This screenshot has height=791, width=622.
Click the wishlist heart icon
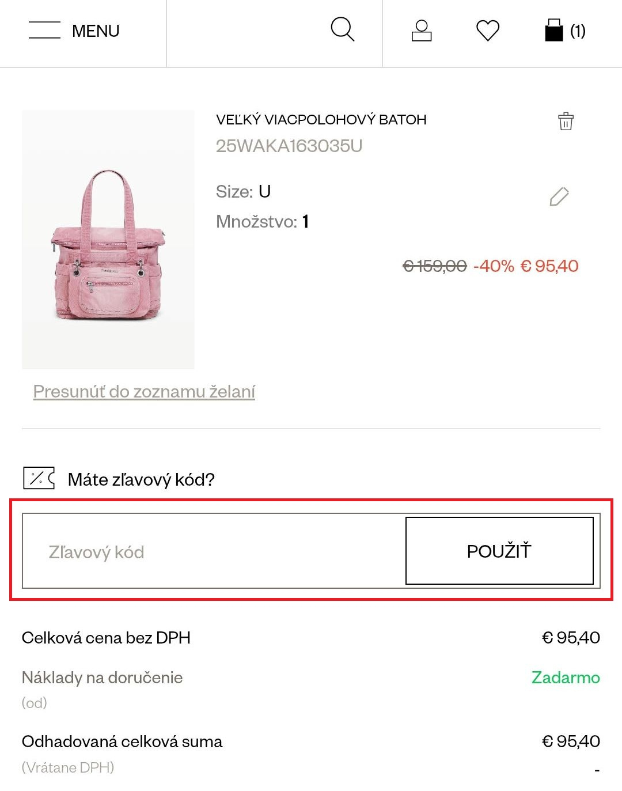coord(488,32)
